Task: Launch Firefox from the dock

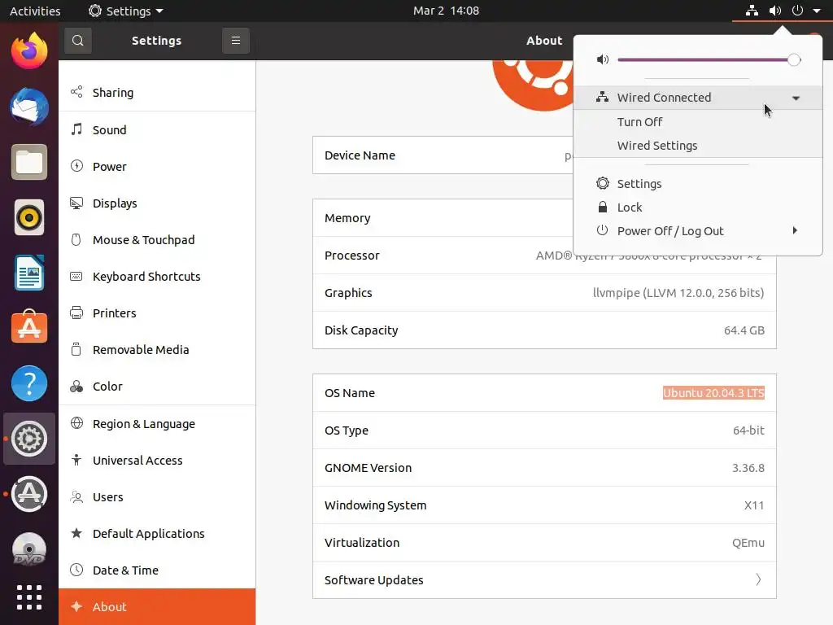Action: tap(29, 50)
